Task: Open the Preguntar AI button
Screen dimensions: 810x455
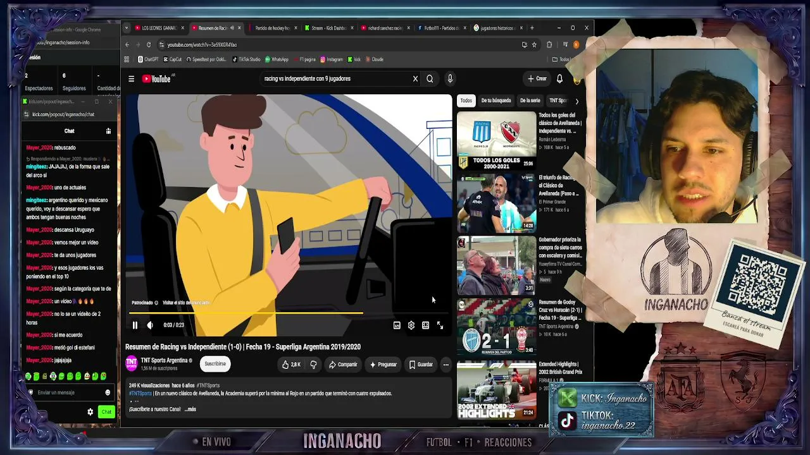Action: point(383,365)
